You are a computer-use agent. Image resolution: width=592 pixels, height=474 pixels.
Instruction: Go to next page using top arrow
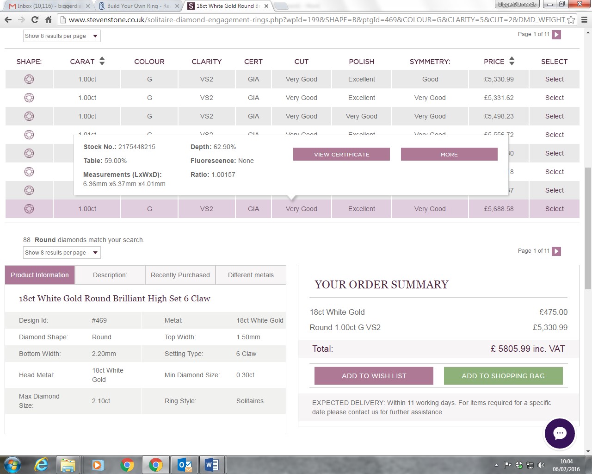(556, 35)
